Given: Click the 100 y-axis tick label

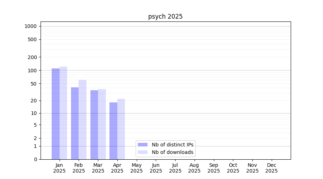Looking at the screenshot, I should point(32,71).
